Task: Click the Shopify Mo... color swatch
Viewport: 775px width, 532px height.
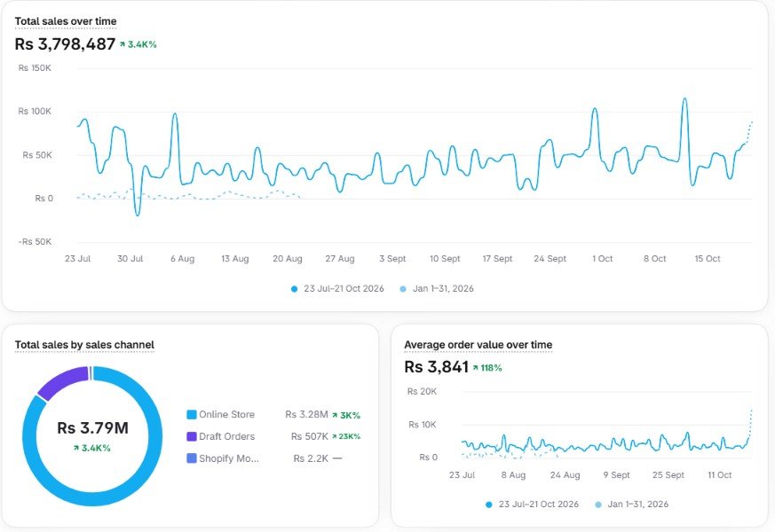Action: click(191, 458)
